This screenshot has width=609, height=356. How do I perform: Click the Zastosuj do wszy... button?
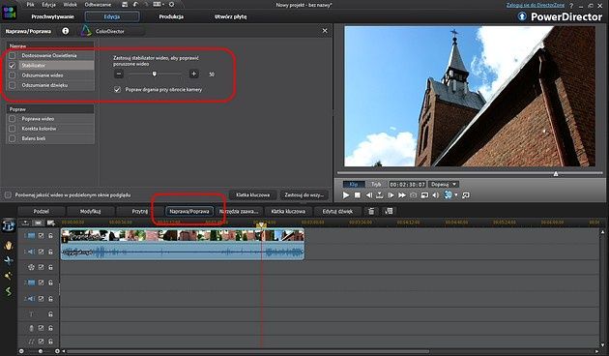click(x=304, y=194)
